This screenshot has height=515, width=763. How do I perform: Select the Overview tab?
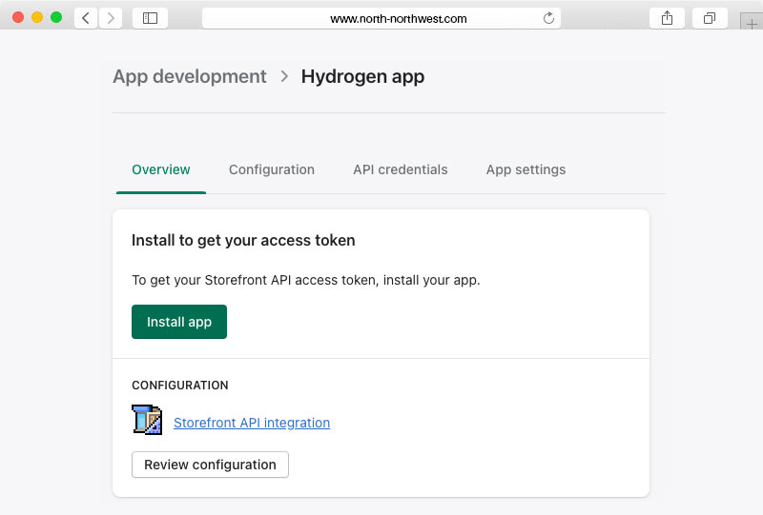point(161,169)
